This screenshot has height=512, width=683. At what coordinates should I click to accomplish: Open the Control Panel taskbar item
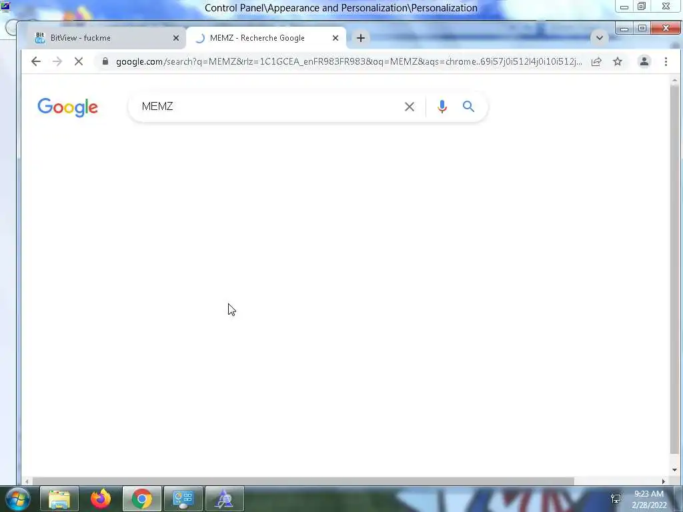click(183, 499)
